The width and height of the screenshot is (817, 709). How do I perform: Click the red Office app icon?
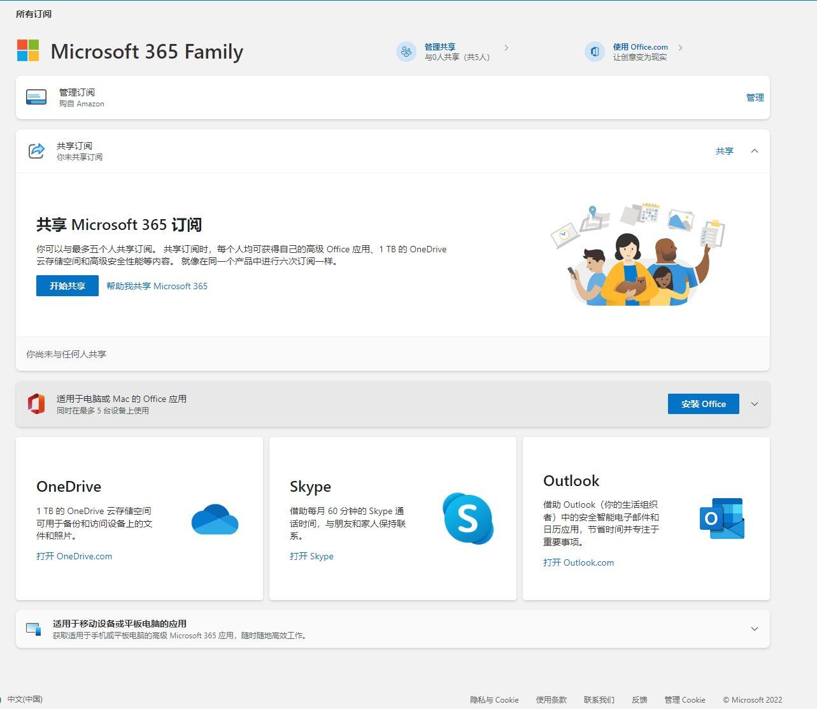[x=36, y=404]
